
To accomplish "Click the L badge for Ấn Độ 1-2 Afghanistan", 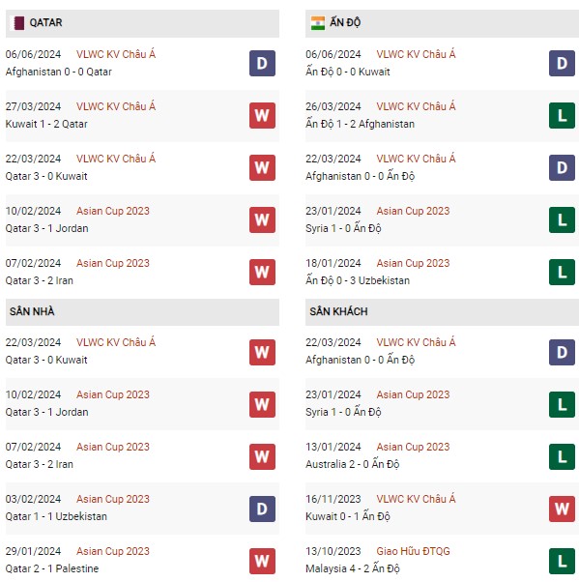I will tap(562, 116).
